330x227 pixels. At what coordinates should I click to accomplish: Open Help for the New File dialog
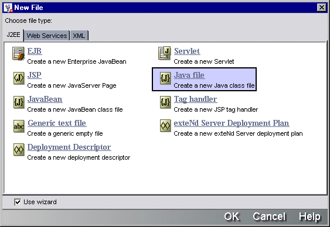(310, 216)
